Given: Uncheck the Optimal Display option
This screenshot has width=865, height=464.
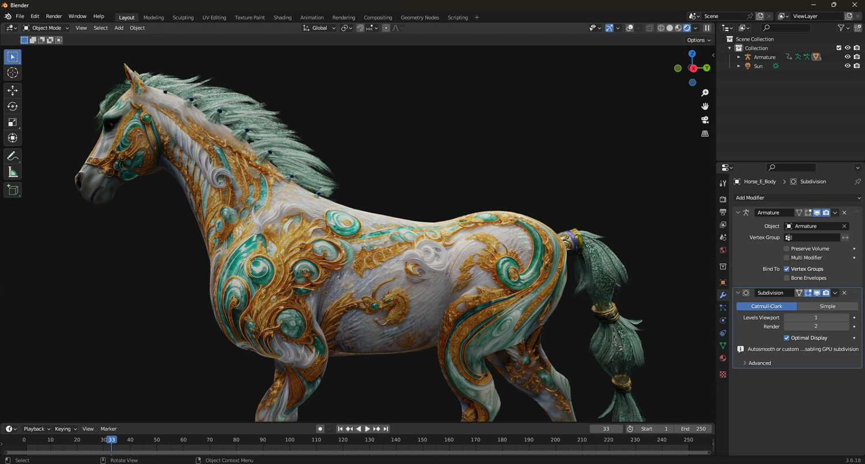Looking at the screenshot, I should (787, 338).
